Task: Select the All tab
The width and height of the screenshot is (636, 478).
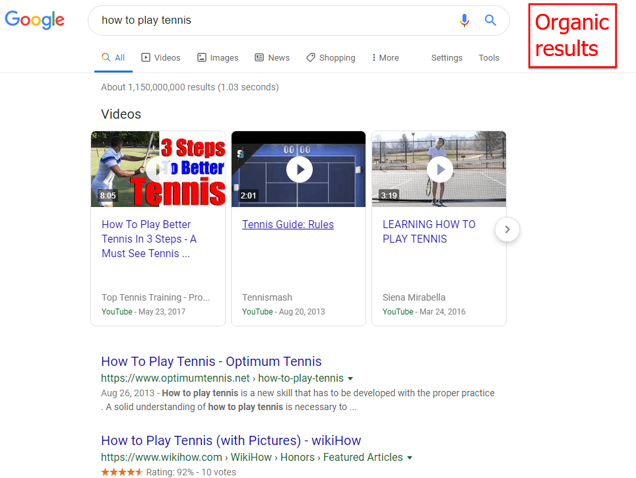Action: [x=113, y=57]
